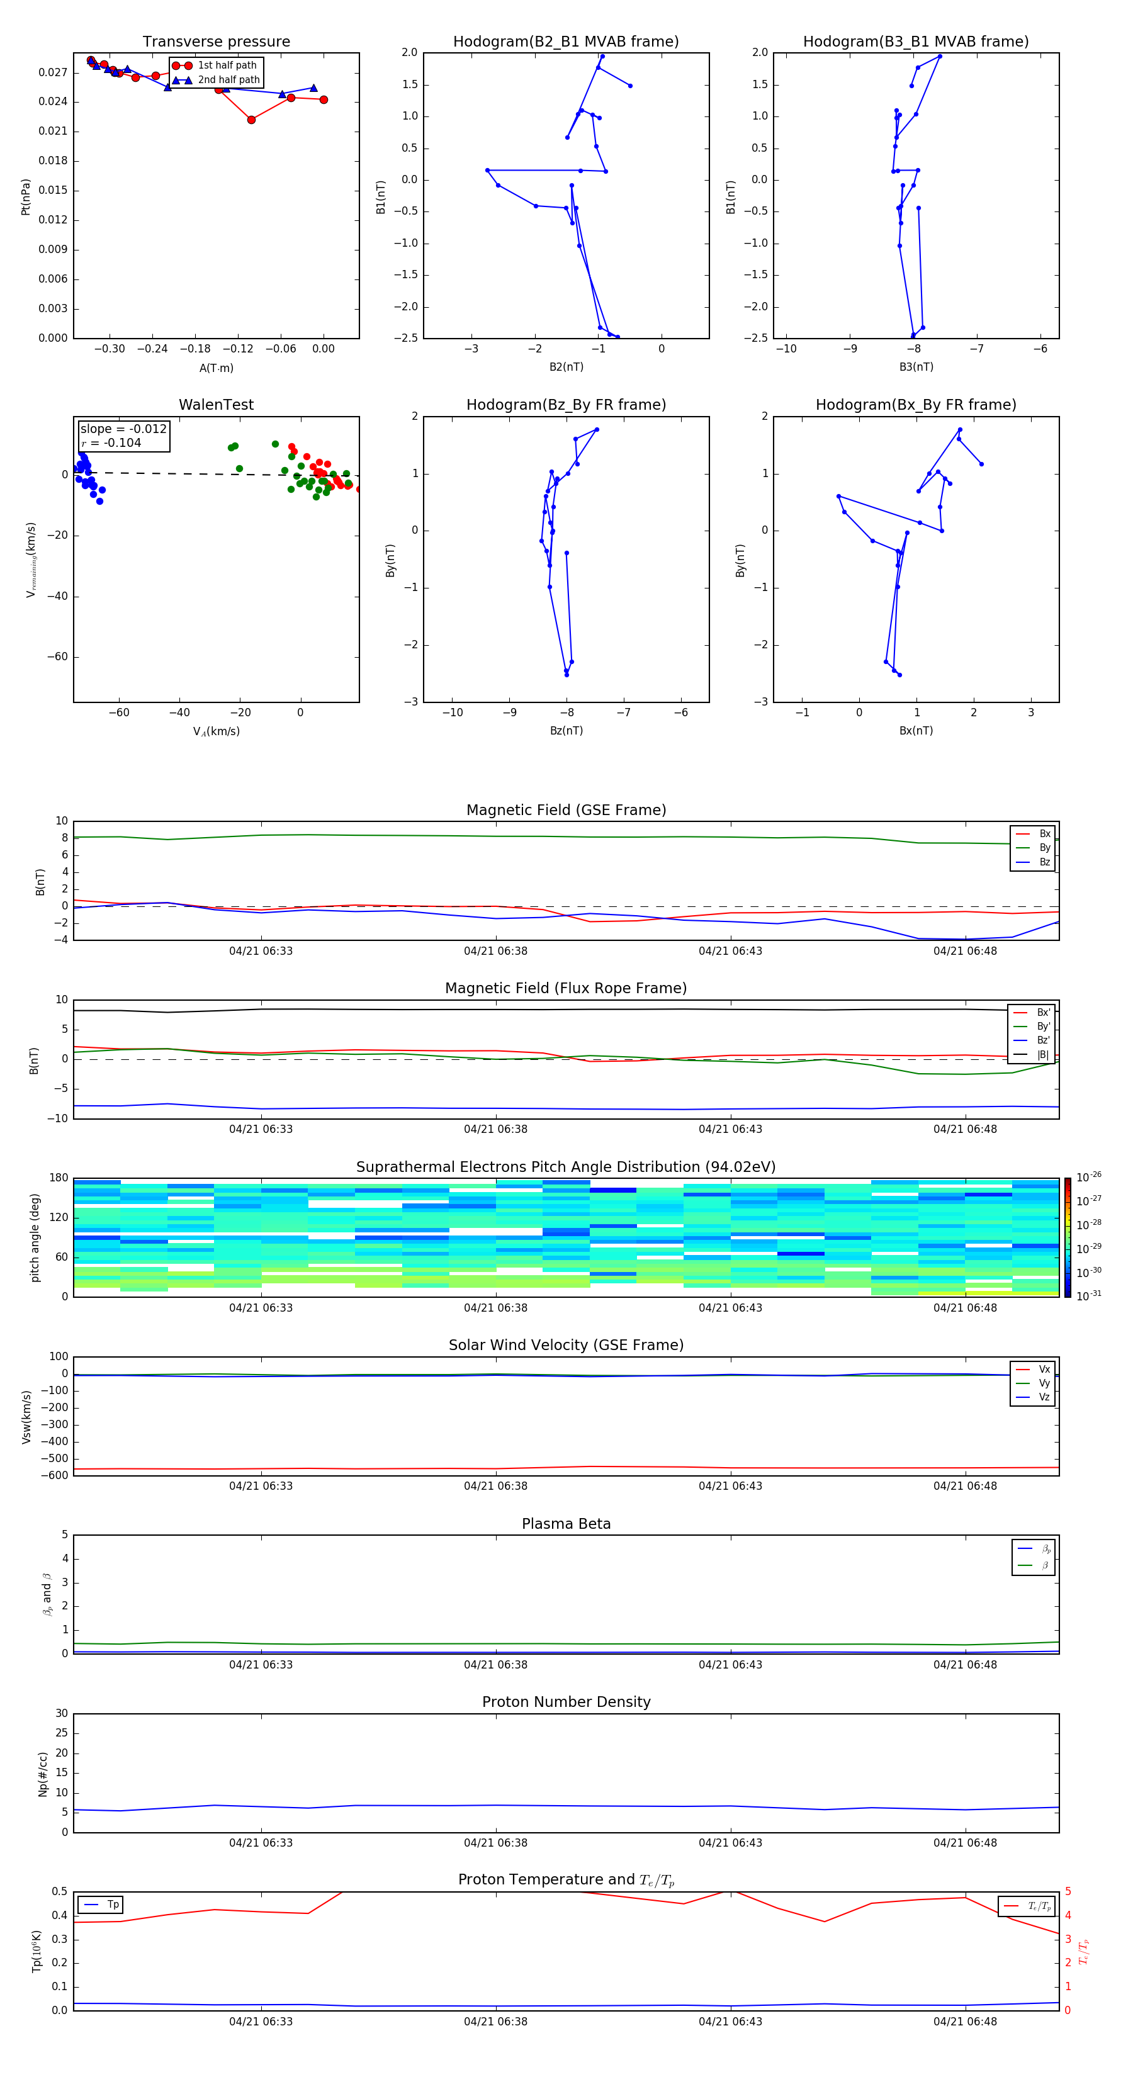Click the 'Magnetic Field (Flux Rope Frame)' title
1133x2077 pixels.
pos(566,989)
